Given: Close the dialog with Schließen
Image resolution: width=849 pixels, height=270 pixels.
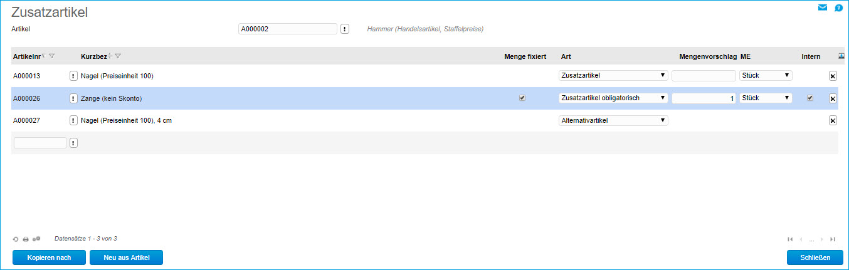Looking at the screenshot, I should click(x=815, y=257).
